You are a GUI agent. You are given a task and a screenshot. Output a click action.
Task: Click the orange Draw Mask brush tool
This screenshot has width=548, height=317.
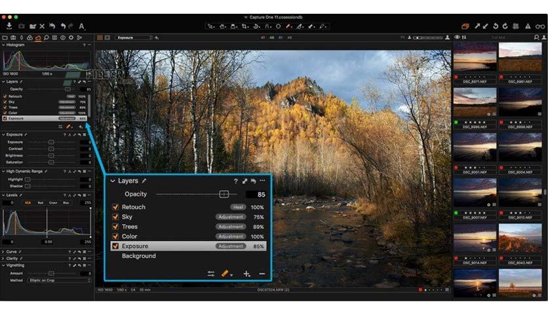click(288, 26)
